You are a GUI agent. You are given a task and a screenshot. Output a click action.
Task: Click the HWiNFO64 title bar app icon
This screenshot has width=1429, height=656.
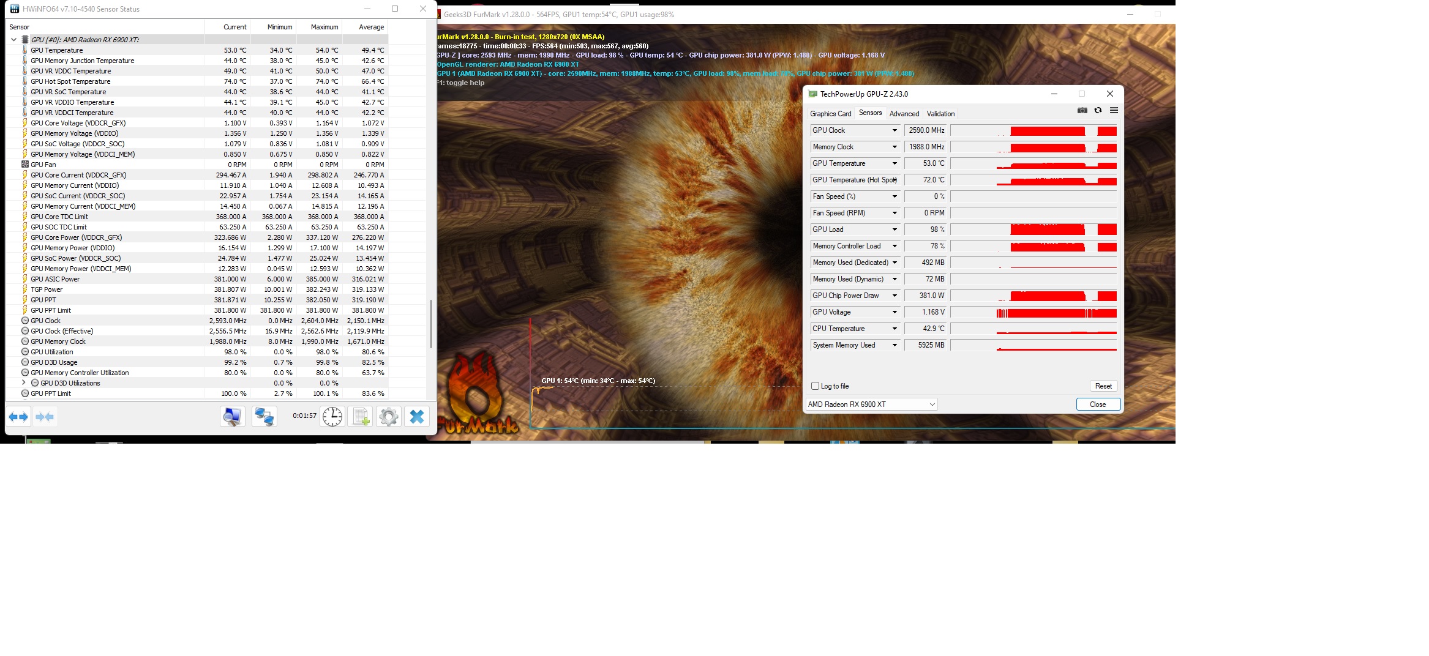pos(15,9)
